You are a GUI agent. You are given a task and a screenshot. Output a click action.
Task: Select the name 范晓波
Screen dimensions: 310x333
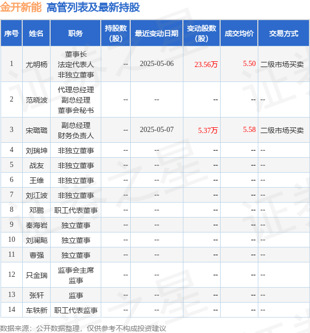pyautogui.click(x=36, y=100)
